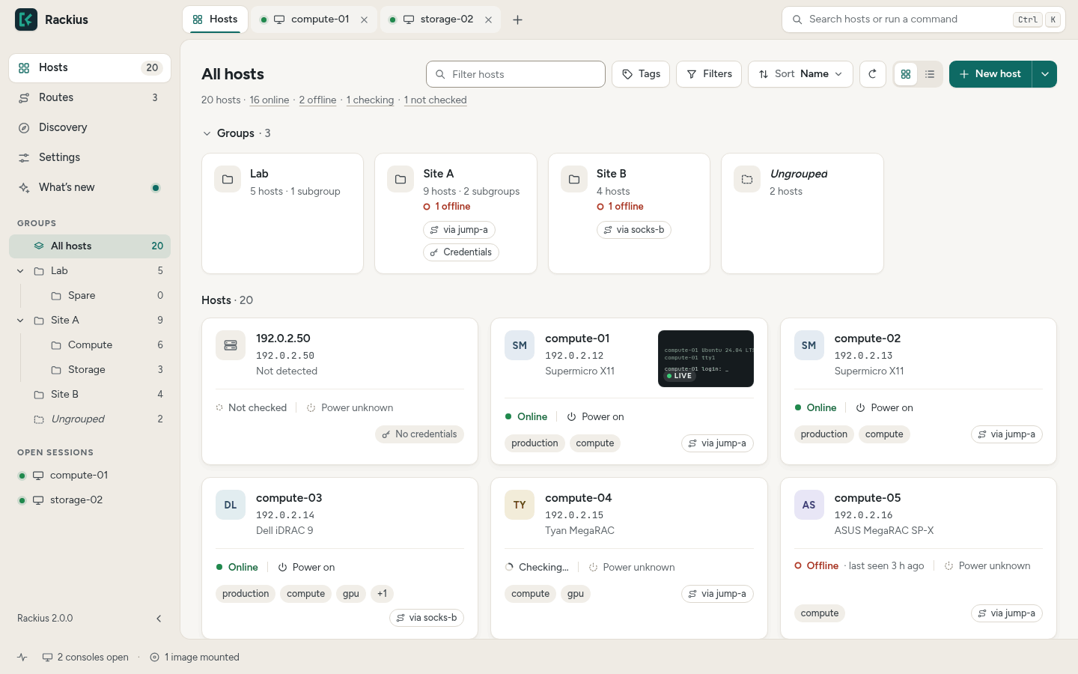This screenshot has width=1078, height=674.
Task: Click the Lab group folder icon
Action: (x=228, y=180)
